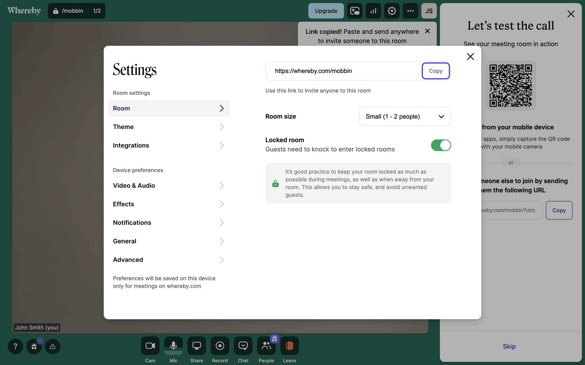This screenshot has height=365, width=585.
Task: Open the Integrations settings section
Action: pos(169,145)
